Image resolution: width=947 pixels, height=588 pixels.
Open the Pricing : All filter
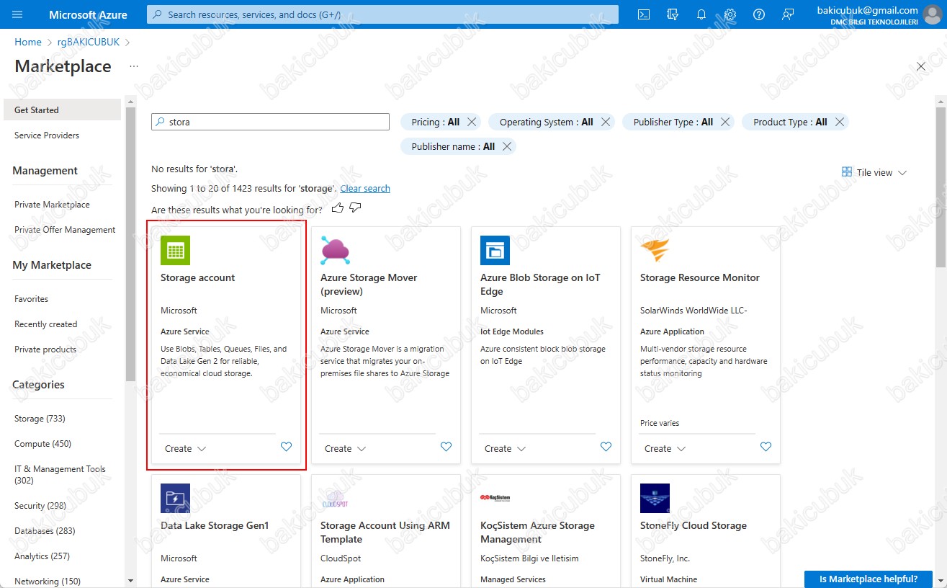[x=435, y=122]
